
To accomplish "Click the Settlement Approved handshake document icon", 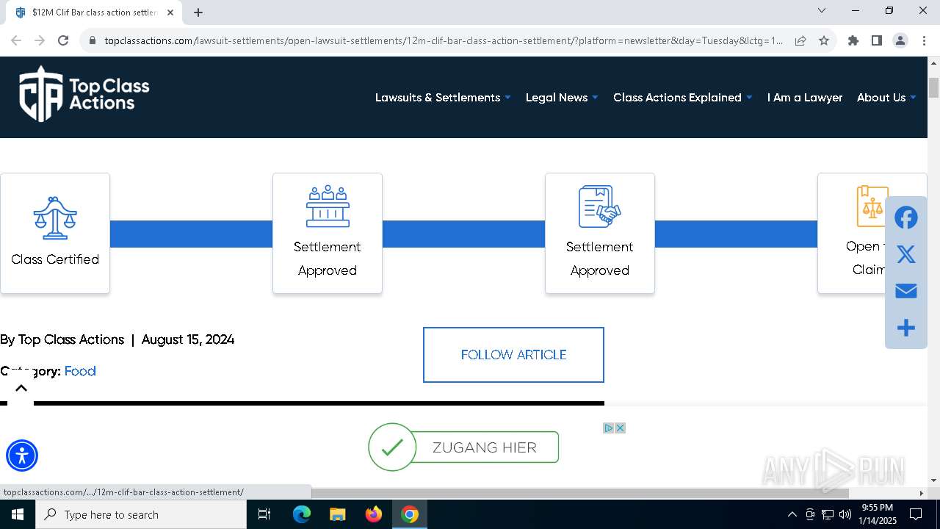I will pos(600,206).
